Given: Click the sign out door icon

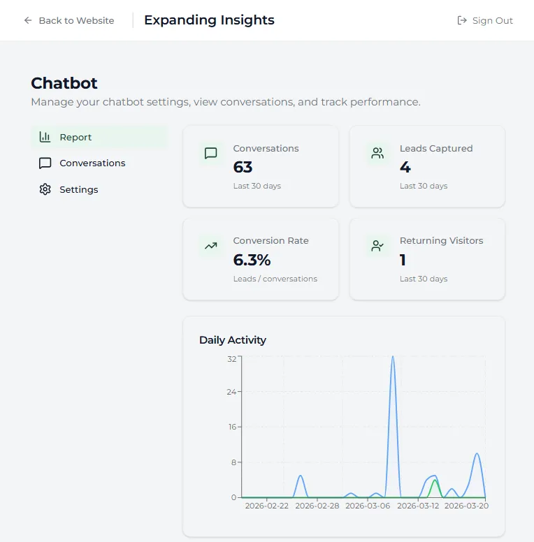Looking at the screenshot, I should [x=462, y=20].
